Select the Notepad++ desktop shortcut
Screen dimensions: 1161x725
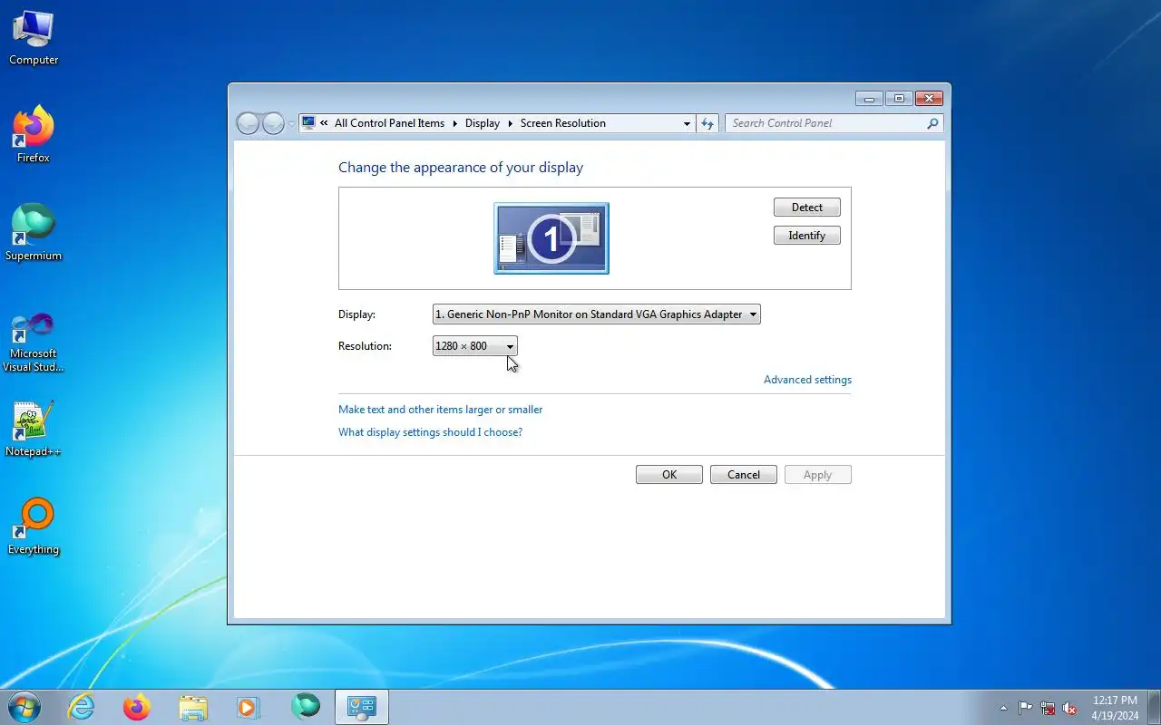pos(34,428)
